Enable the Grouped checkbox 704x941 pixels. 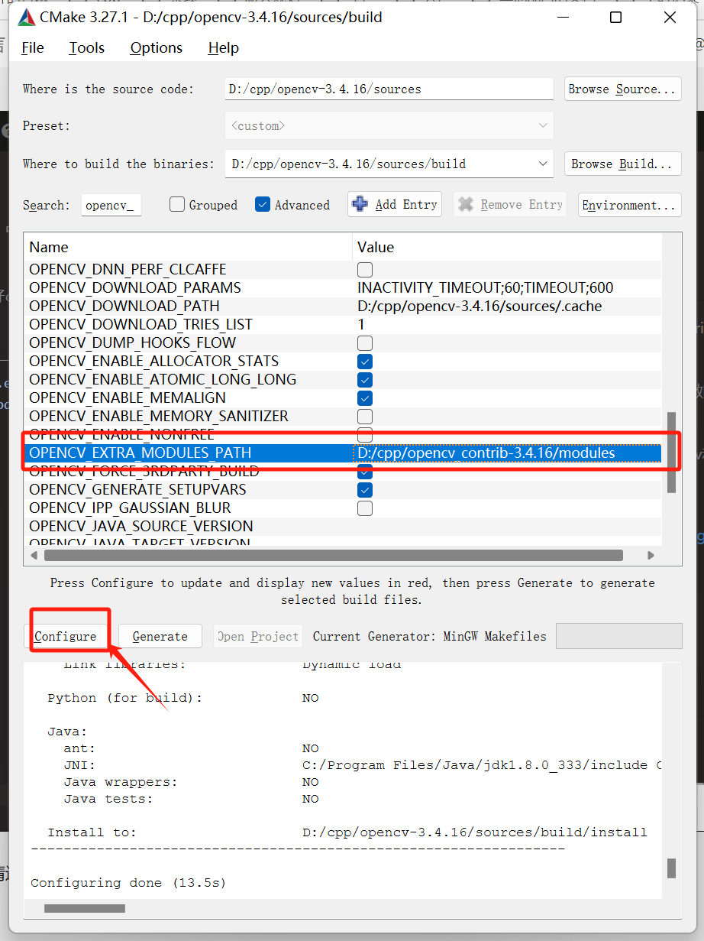click(177, 204)
